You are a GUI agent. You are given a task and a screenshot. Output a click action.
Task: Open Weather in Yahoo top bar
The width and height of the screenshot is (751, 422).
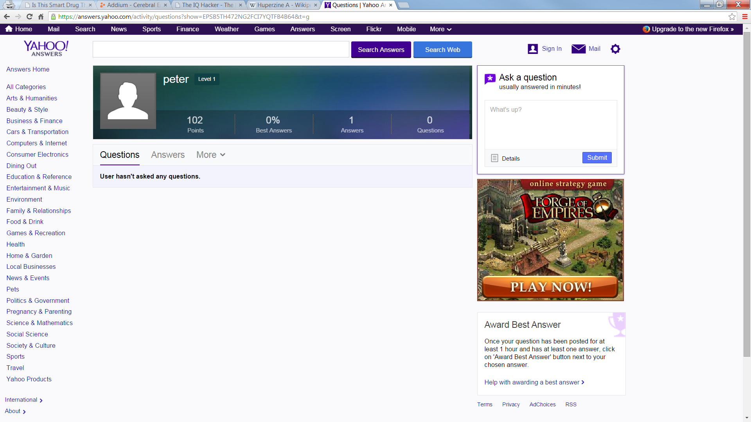227,29
